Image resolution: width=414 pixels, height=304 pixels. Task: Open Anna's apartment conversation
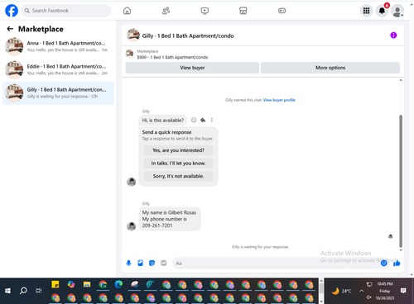click(x=58, y=46)
